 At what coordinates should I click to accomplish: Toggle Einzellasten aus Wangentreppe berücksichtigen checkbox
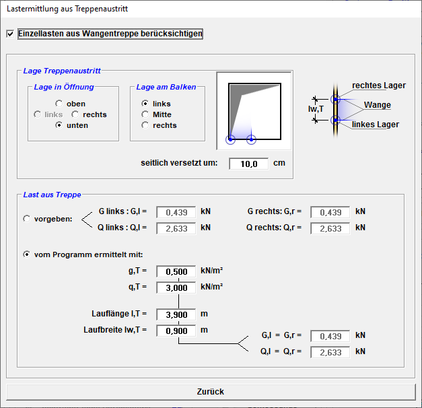pyautogui.click(x=10, y=34)
